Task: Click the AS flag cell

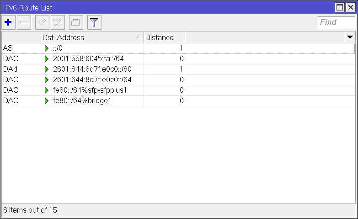Action: pos(21,48)
